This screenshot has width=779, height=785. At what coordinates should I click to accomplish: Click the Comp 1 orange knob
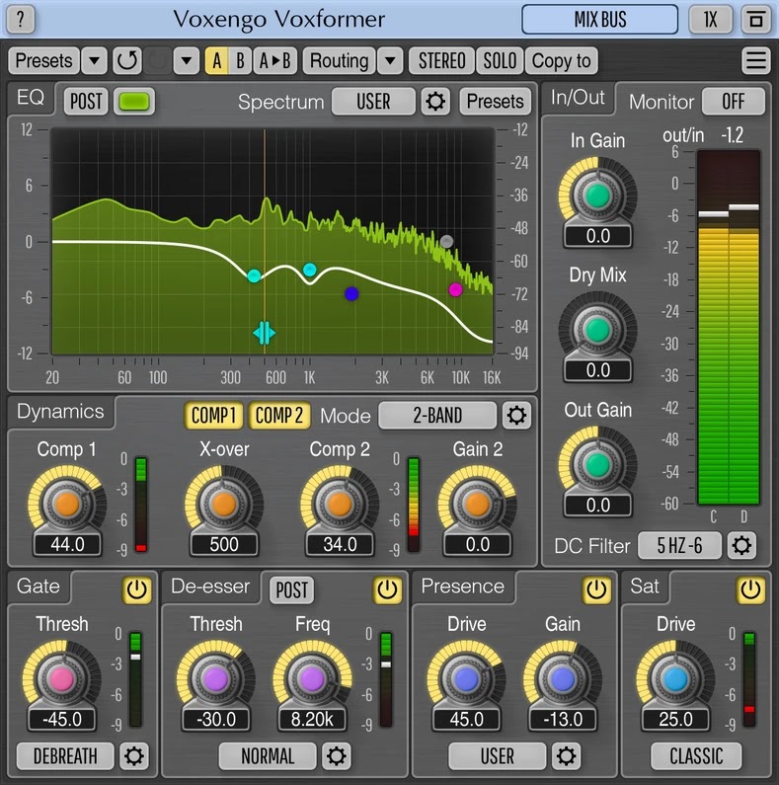tap(67, 504)
